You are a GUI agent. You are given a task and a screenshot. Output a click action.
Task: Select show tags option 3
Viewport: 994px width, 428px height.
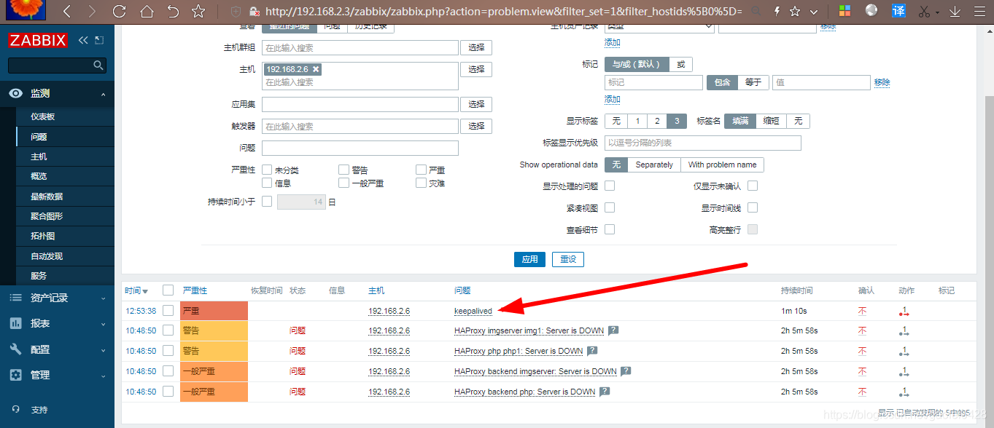[677, 121]
